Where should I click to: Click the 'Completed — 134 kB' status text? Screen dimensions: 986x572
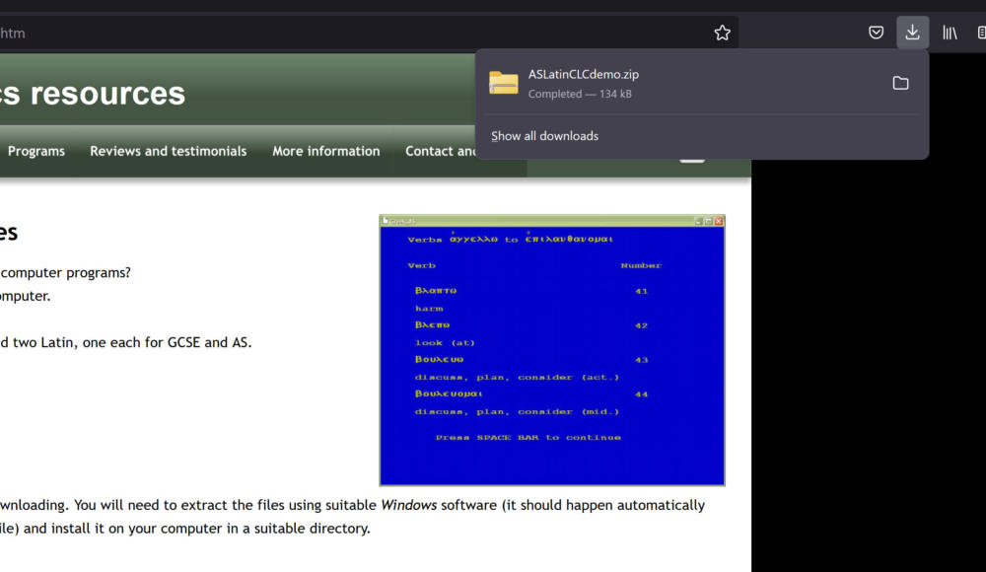click(x=580, y=95)
